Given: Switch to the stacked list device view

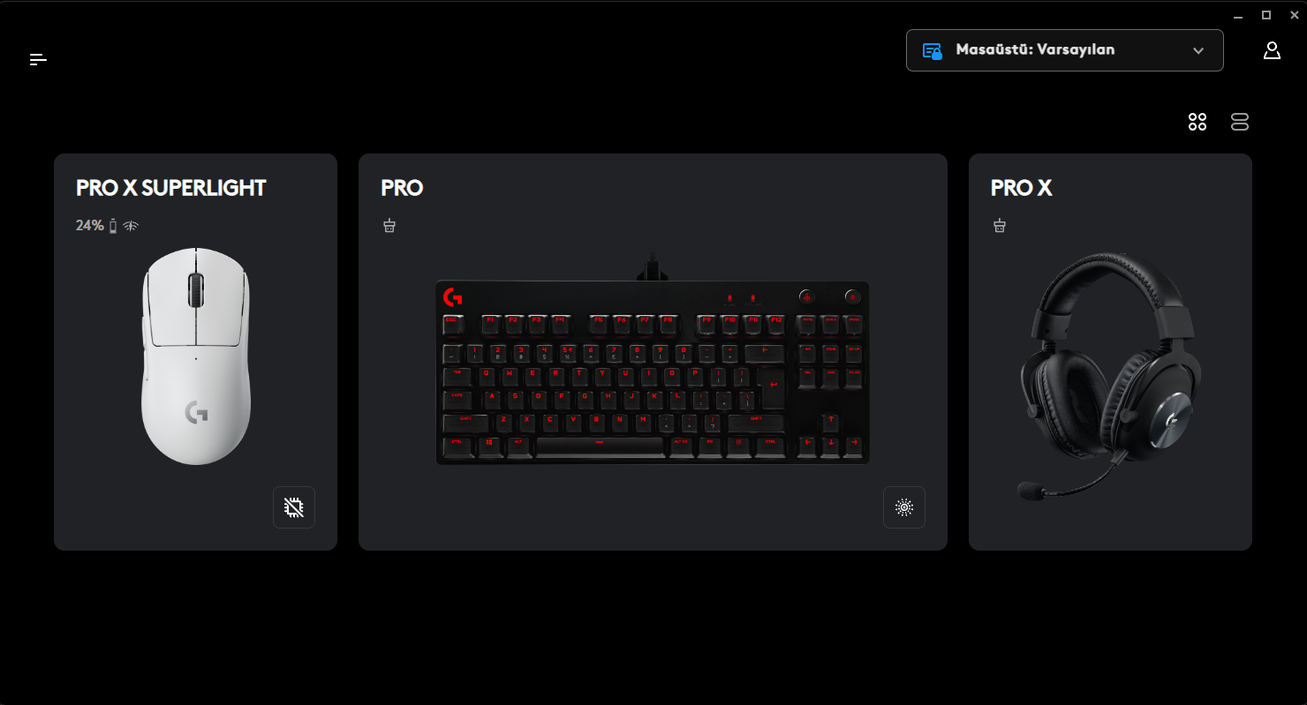Looking at the screenshot, I should (x=1240, y=122).
